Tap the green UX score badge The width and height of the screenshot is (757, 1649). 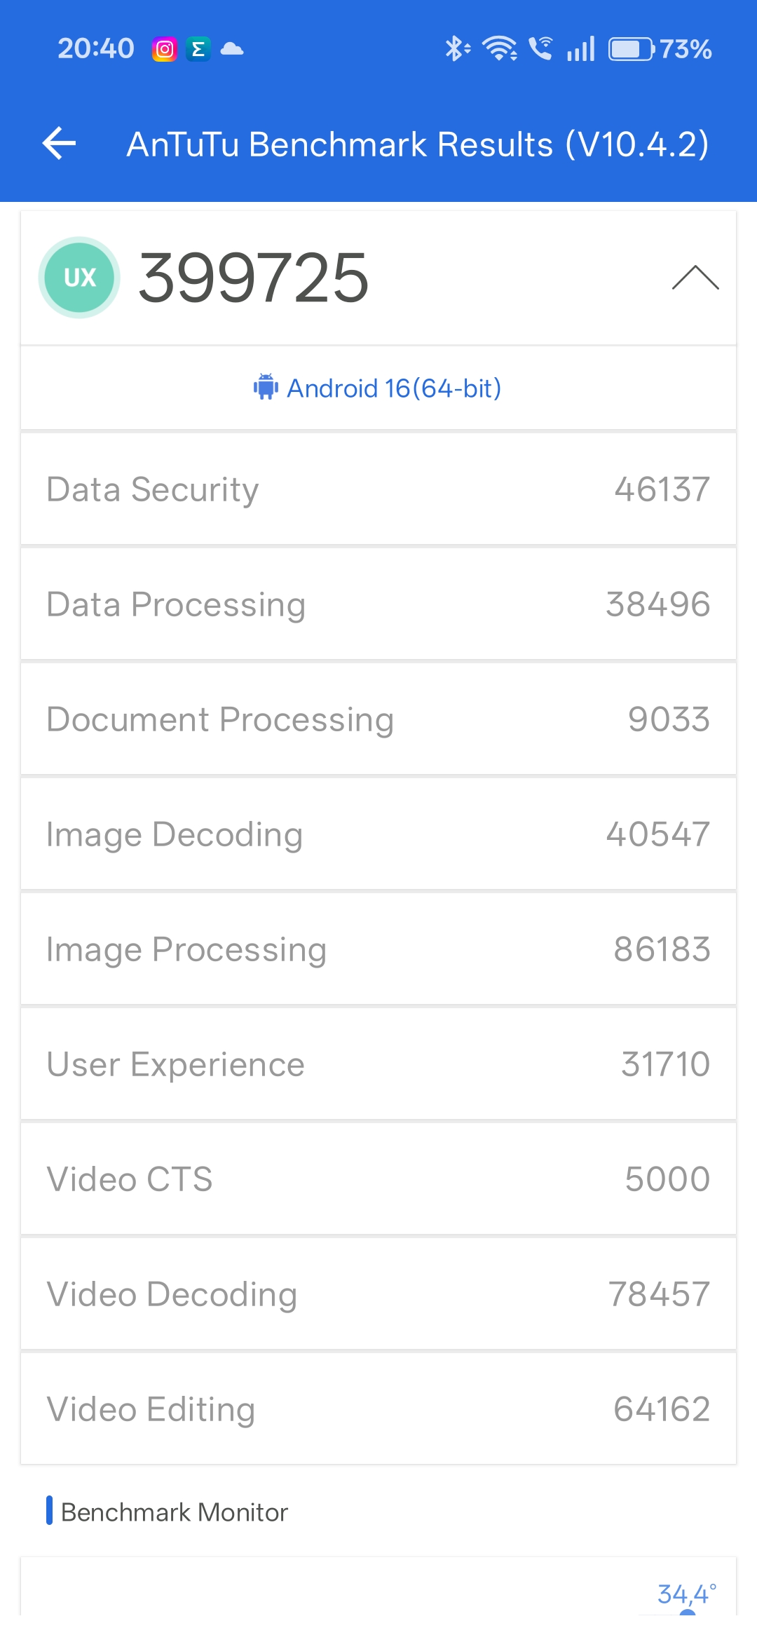79,278
